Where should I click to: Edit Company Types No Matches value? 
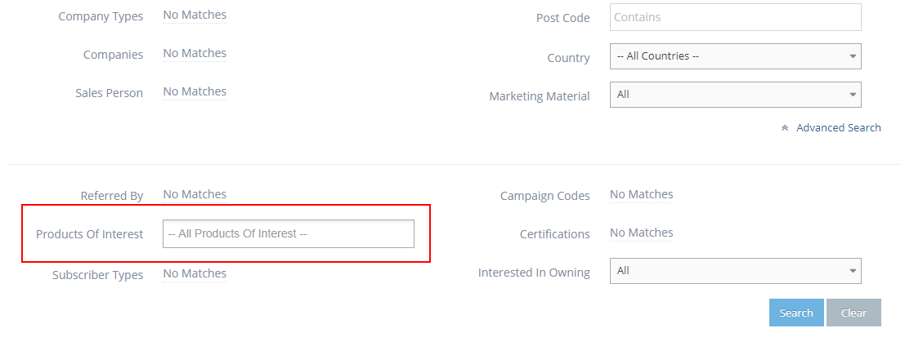(195, 15)
